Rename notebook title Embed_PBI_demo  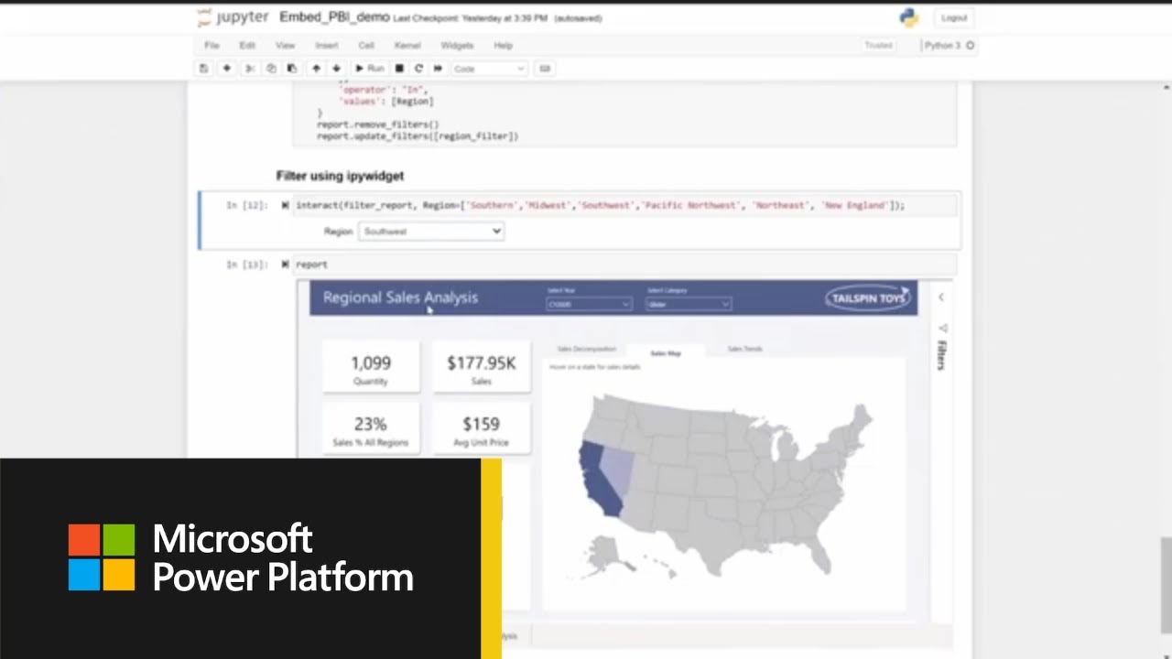[x=334, y=17]
